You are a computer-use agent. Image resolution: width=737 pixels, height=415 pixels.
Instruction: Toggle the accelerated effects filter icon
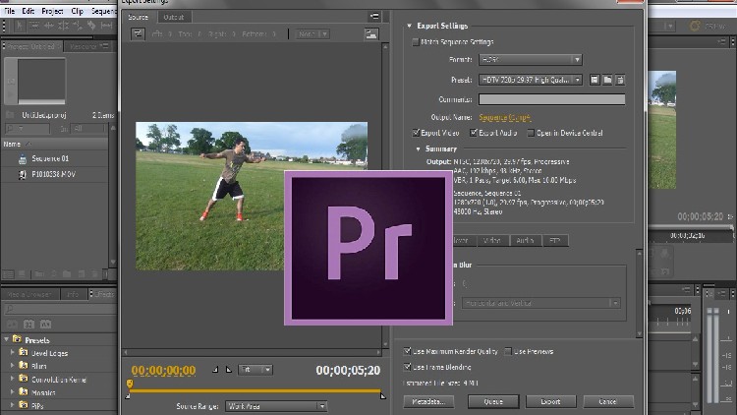12,325
